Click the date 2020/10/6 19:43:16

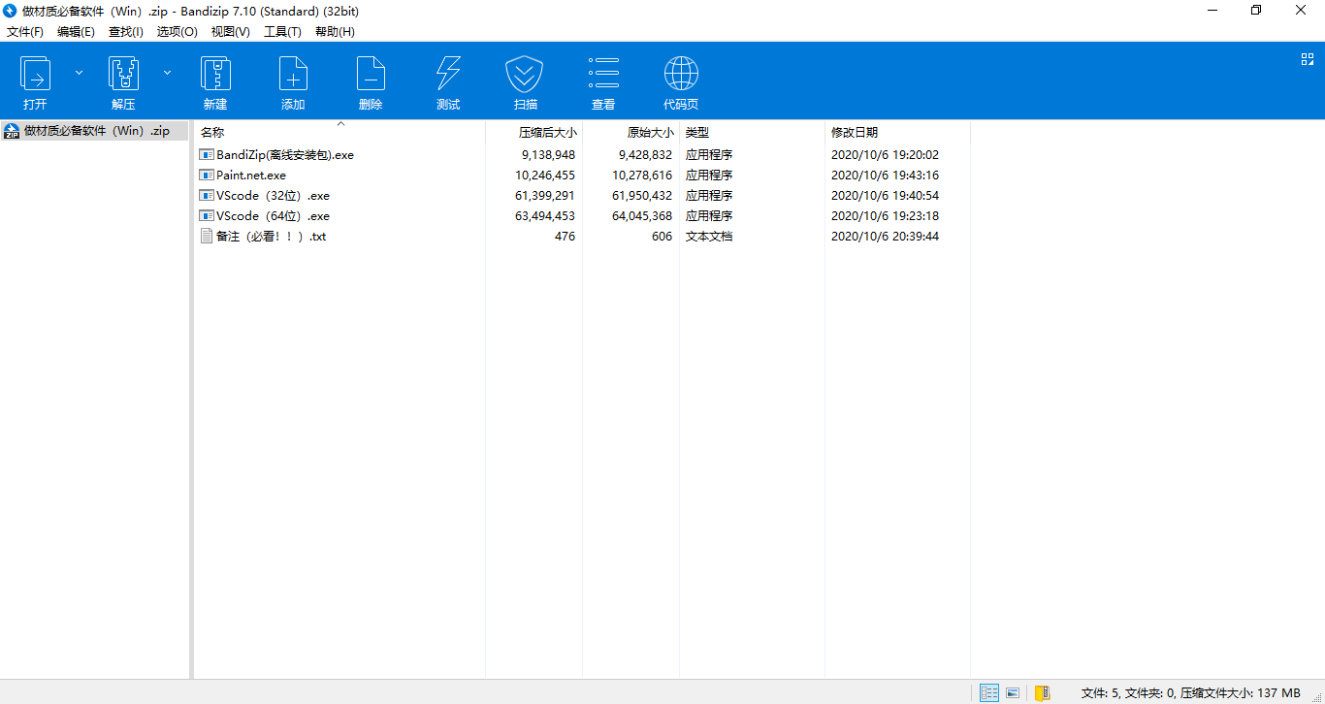click(x=885, y=175)
